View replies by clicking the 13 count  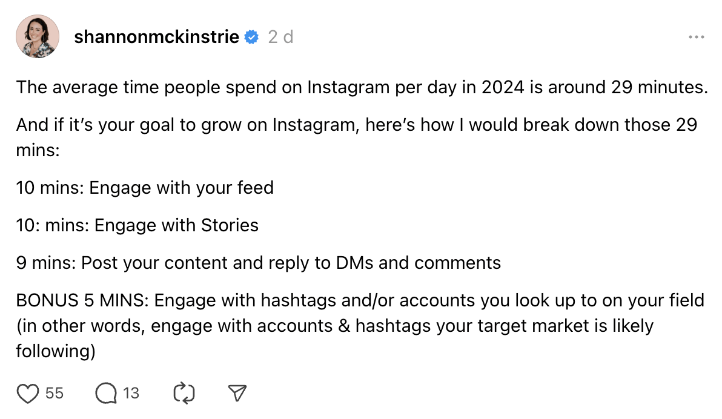click(x=130, y=394)
